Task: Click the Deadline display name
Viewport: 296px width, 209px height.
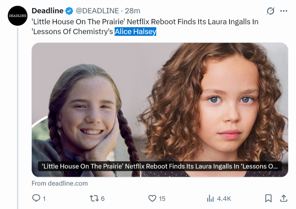Action: tap(47, 11)
